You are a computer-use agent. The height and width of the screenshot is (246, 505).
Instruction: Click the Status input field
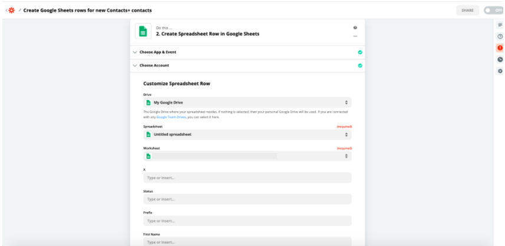click(x=247, y=199)
